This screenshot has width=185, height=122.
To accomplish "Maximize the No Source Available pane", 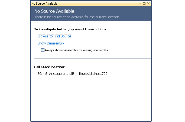I will click(144, 3).
